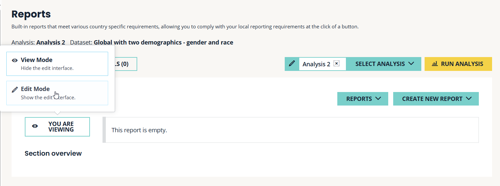Click the bar chart icon on Run Analysis
Image resolution: width=500 pixels, height=186 pixels.
(435, 64)
